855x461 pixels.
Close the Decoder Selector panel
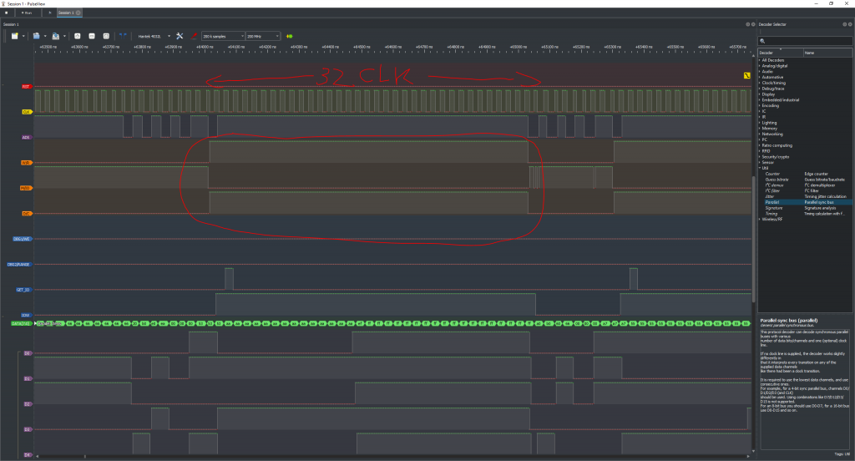pos(850,24)
